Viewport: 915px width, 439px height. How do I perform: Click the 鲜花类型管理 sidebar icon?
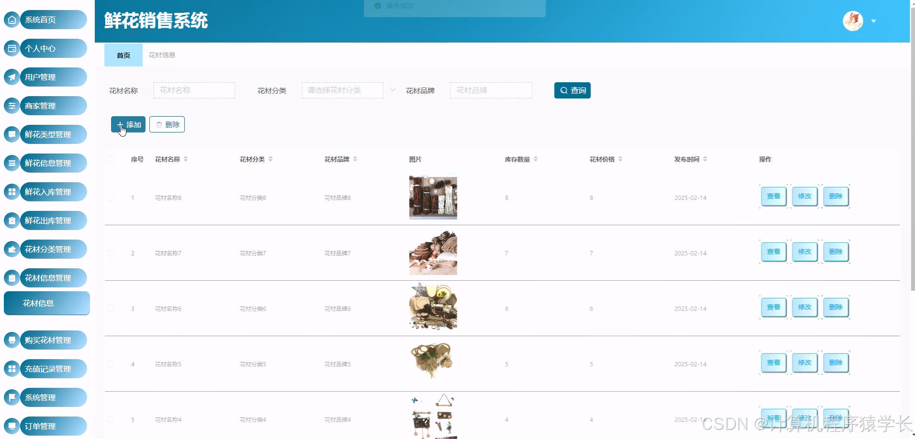pos(11,134)
